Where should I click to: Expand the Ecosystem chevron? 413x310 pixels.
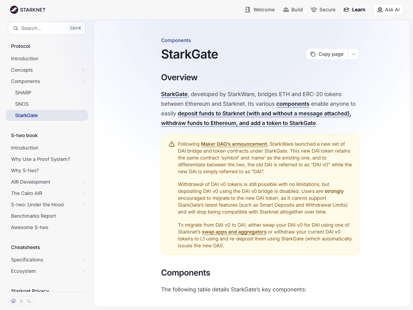click(83, 271)
